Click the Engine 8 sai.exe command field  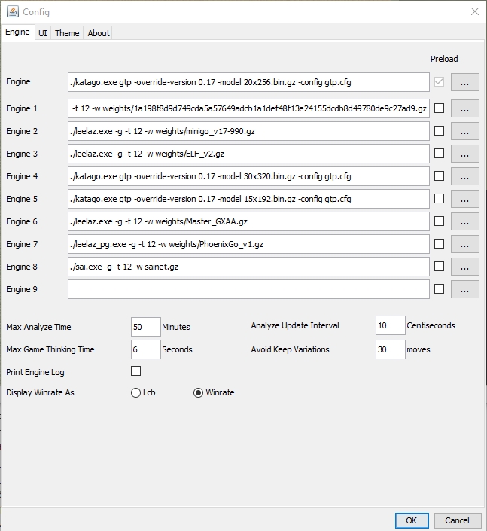pos(248,267)
